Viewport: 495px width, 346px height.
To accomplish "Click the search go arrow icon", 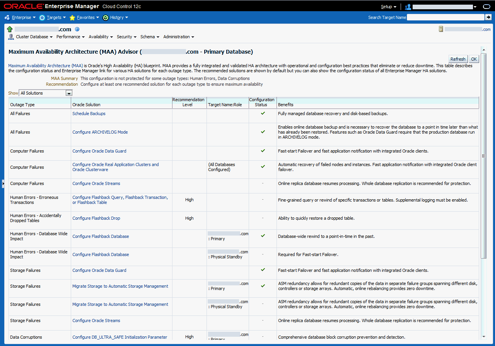I will tap(488, 17).
